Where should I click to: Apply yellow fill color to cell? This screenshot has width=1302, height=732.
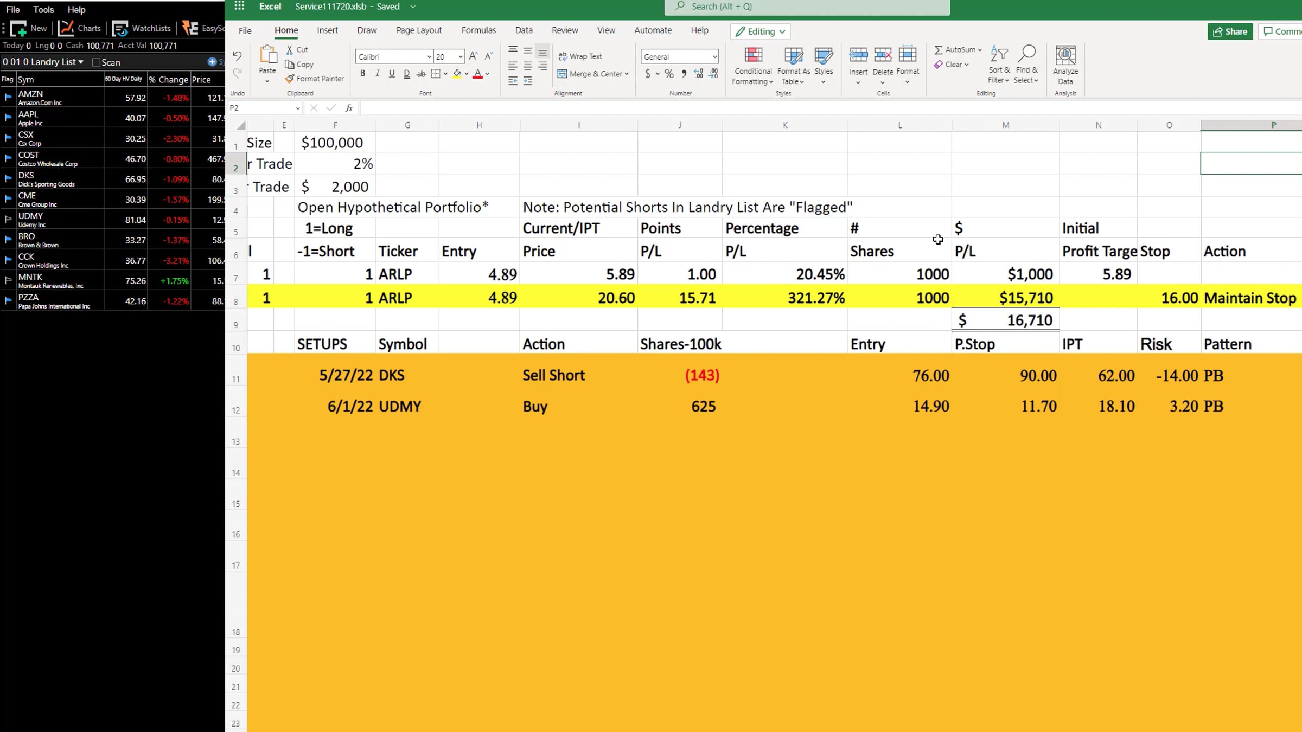coord(457,74)
